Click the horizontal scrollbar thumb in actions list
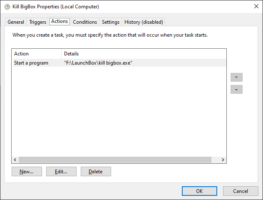 [115, 160]
